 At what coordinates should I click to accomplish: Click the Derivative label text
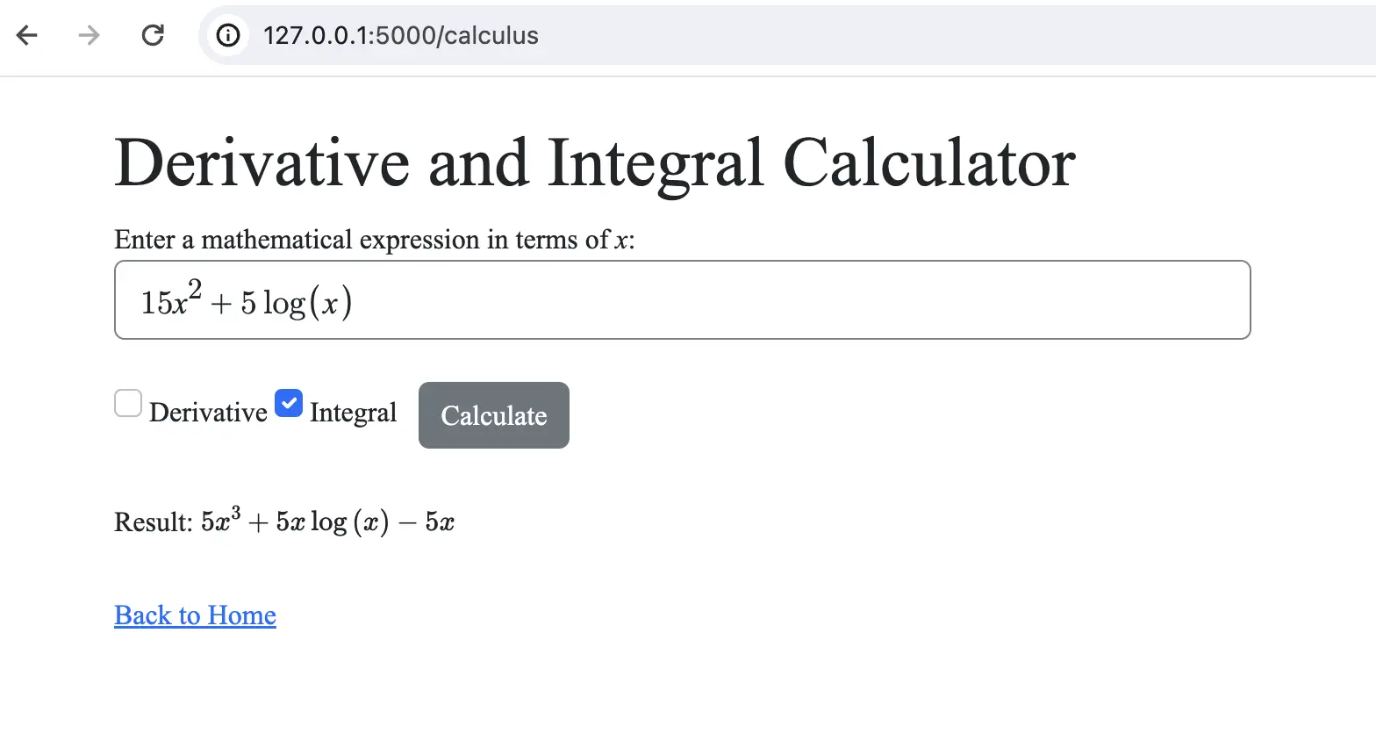(x=208, y=413)
